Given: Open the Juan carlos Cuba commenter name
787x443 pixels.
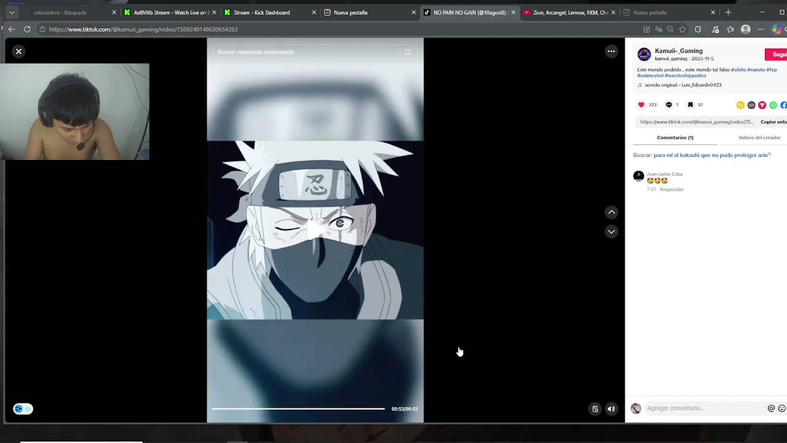Looking at the screenshot, I should pyautogui.click(x=665, y=174).
